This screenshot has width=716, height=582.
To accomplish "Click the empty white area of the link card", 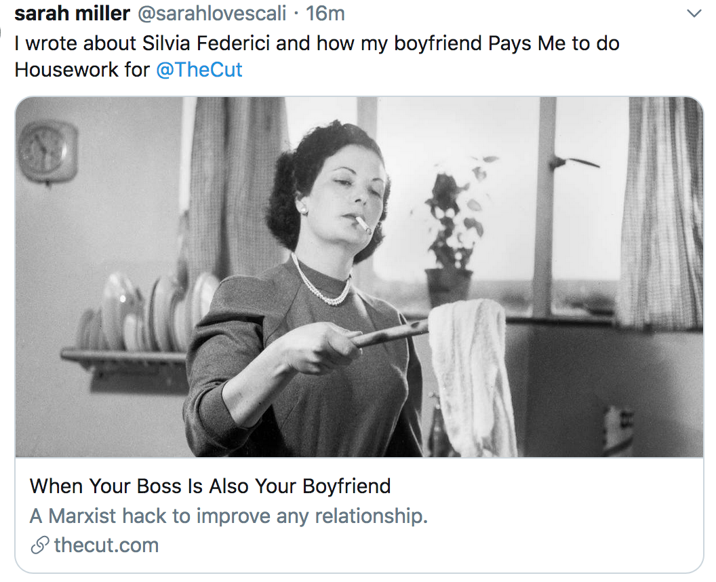I will coord(548,516).
